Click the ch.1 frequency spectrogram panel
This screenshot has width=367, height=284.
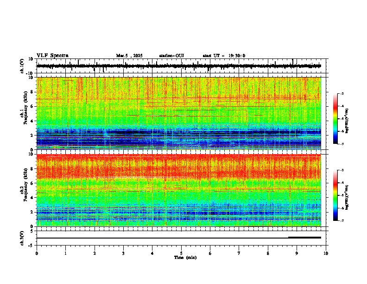click(179, 113)
